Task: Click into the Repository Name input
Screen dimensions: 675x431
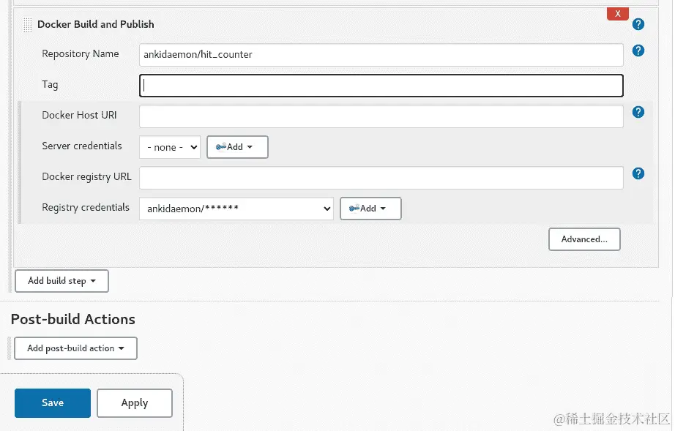Action: [x=381, y=55]
